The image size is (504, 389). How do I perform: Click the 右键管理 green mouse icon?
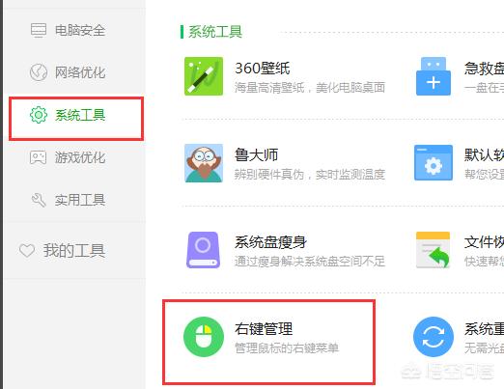click(204, 337)
